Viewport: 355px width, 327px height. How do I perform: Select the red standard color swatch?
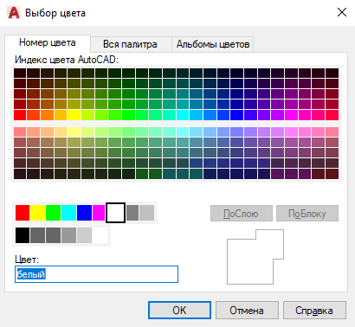click(x=23, y=213)
